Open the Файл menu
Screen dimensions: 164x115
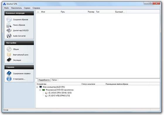click(x=6, y=8)
